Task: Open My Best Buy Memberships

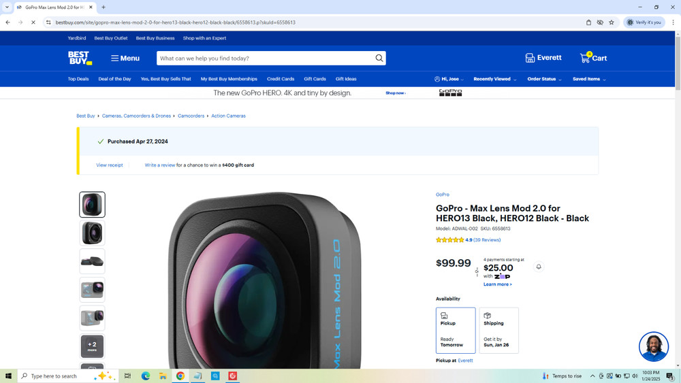Action: tap(229, 79)
